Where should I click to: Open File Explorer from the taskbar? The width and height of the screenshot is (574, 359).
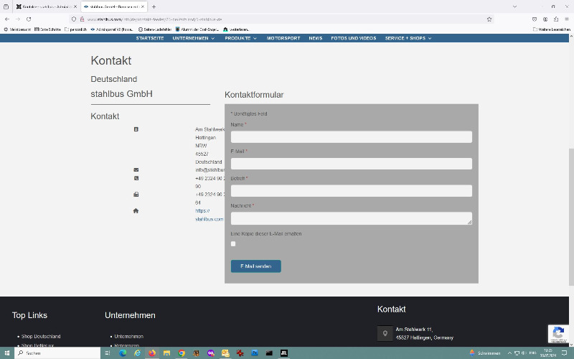(166, 353)
